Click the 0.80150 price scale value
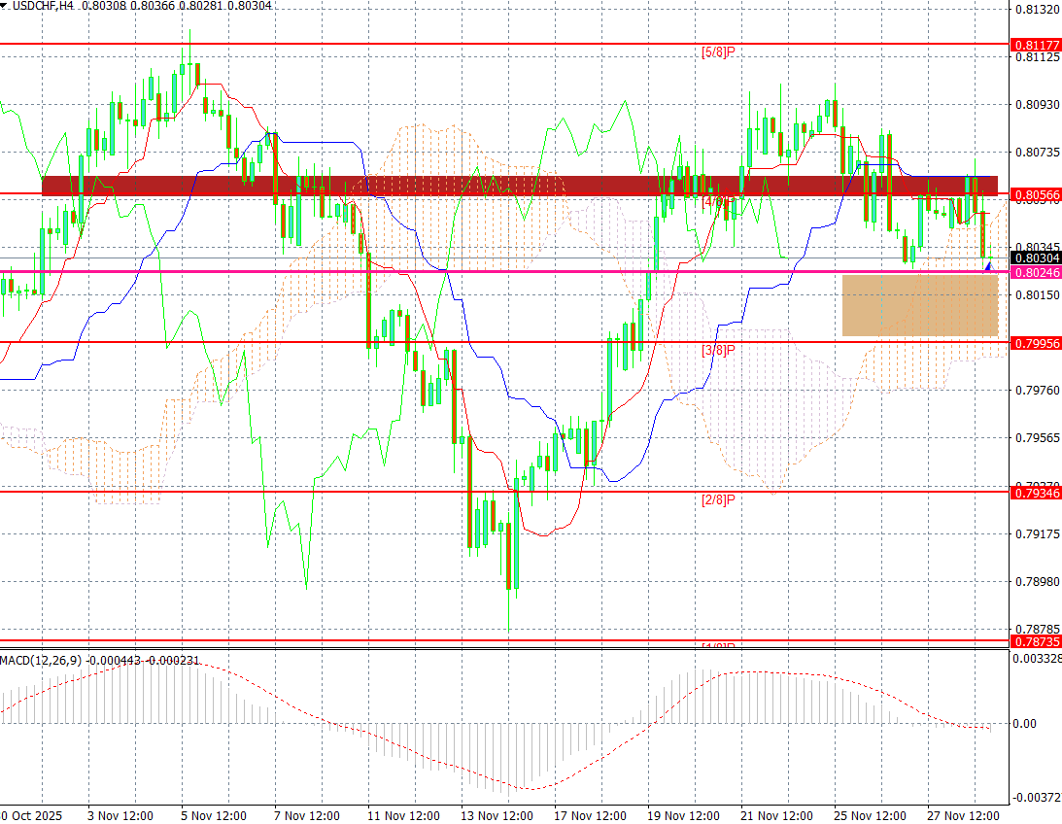The width and height of the screenshot is (1062, 824). tap(1038, 295)
